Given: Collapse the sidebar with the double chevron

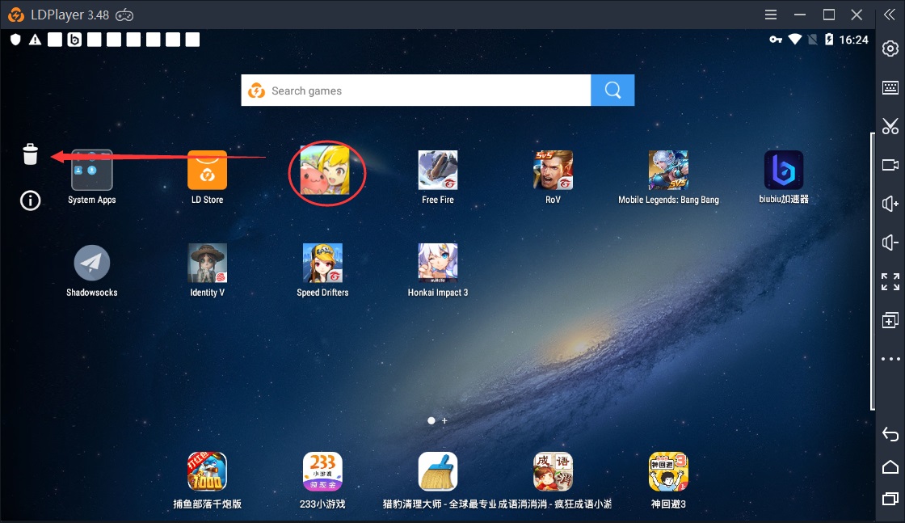Looking at the screenshot, I should [x=890, y=14].
